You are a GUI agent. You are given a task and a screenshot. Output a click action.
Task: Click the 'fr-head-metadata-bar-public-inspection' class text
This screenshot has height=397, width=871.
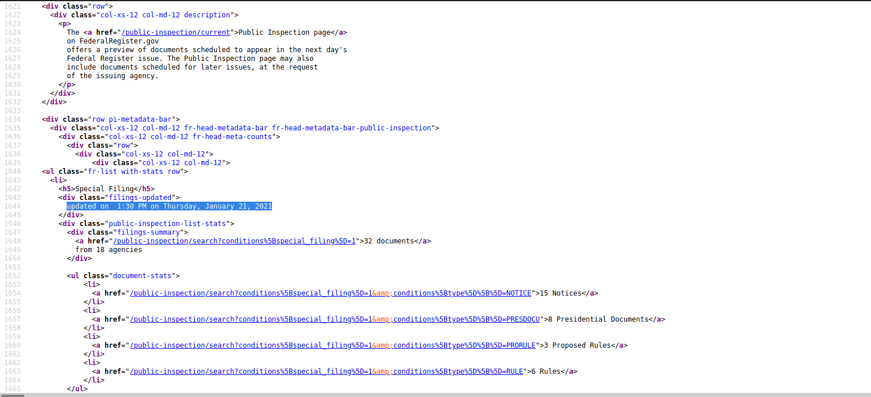pyautogui.click(x=352, y=128)
